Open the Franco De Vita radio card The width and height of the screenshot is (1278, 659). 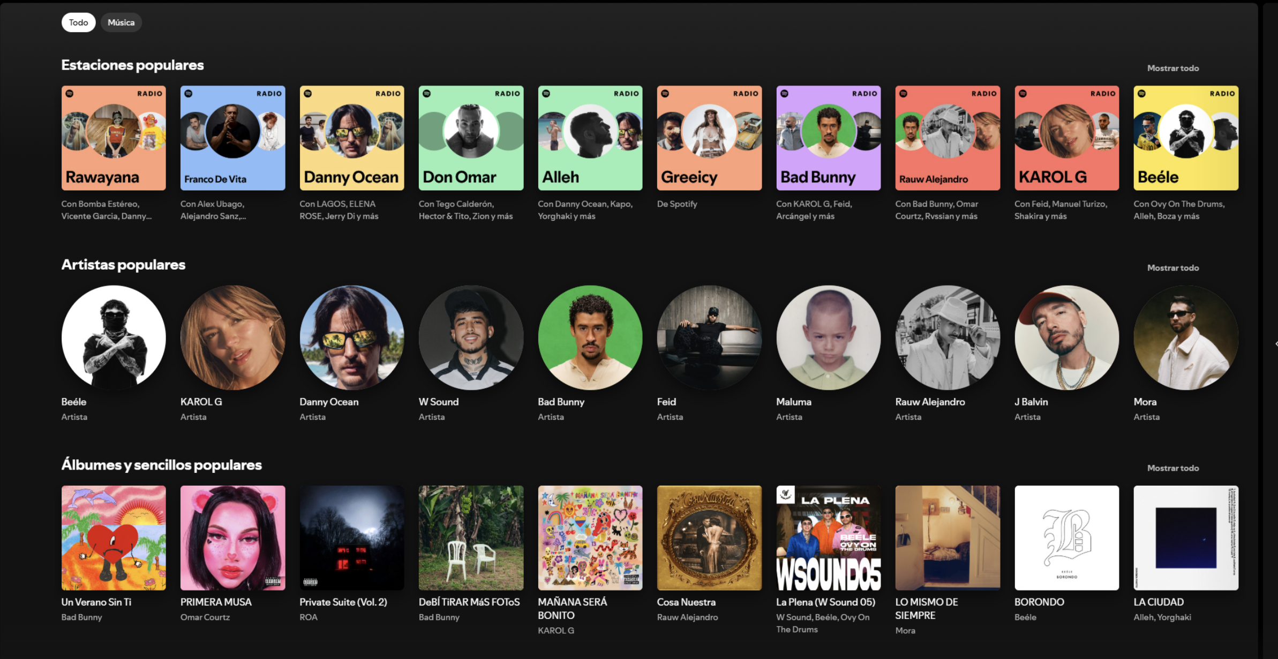click(232, 138)
